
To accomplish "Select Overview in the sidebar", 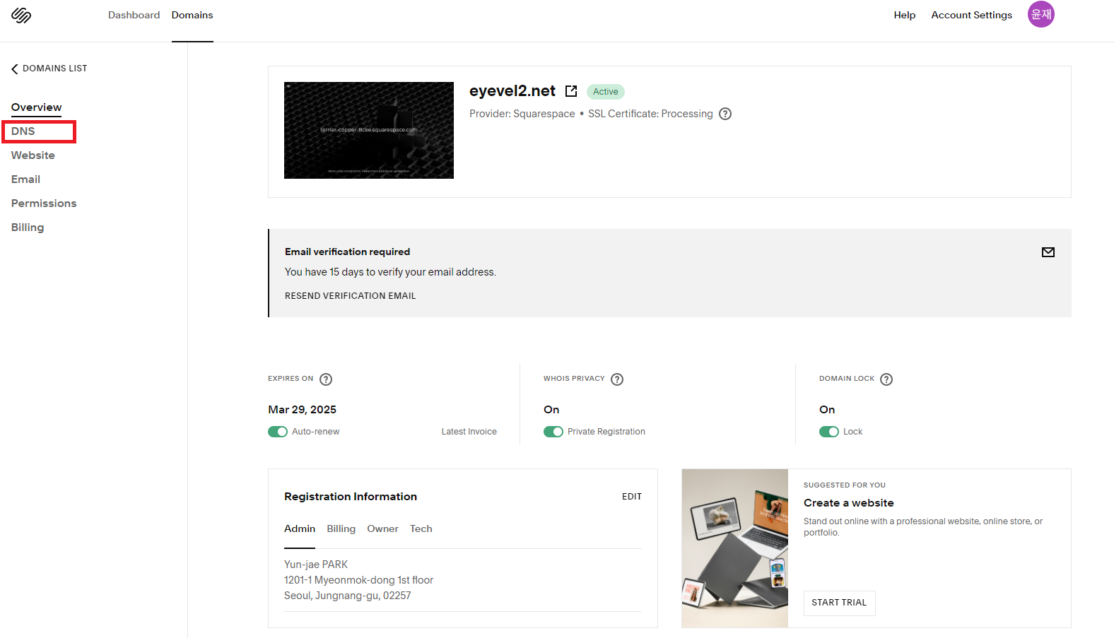I will click(x=37, y=107).
